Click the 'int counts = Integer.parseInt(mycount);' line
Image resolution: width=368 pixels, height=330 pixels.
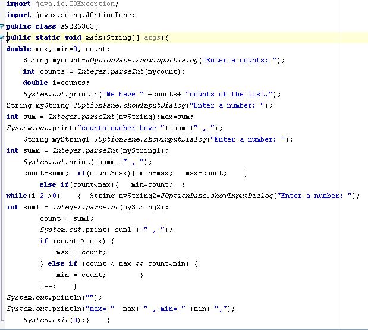(x=104, y=71)
